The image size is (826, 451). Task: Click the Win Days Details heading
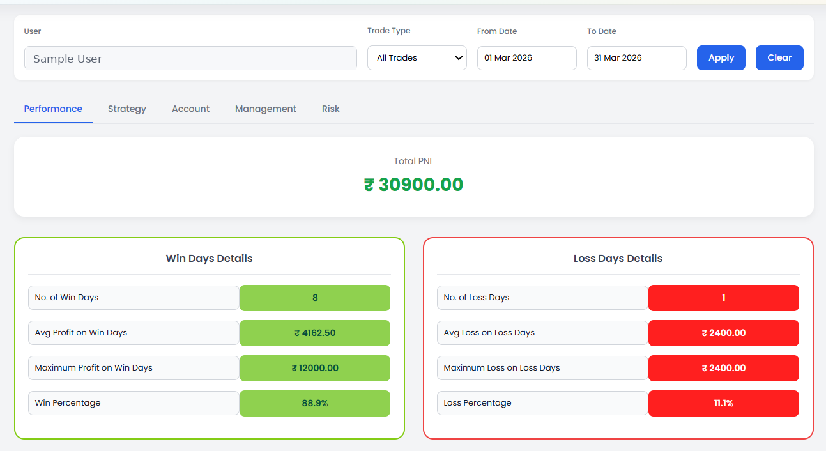(210, 259)
